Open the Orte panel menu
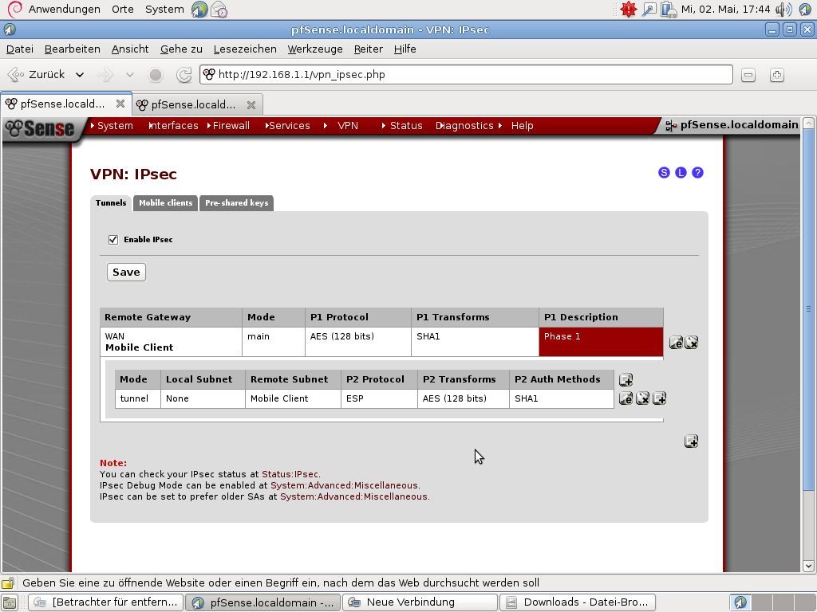The width and height of the screenshot is (817, 612). pyautogui.click(x=122, y=10)
